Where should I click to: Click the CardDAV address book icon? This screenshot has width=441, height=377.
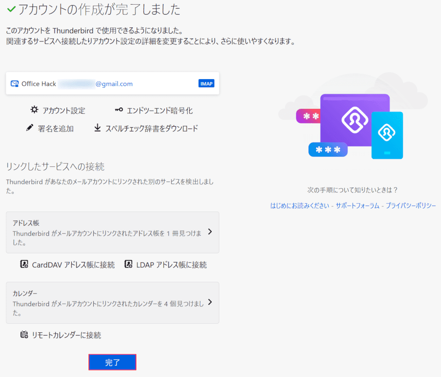[24, 264]
